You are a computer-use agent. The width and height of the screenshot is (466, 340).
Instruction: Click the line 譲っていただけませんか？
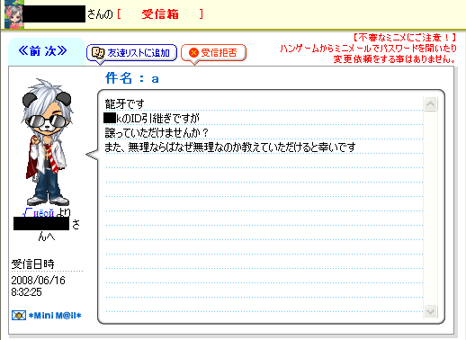[157, 132]
